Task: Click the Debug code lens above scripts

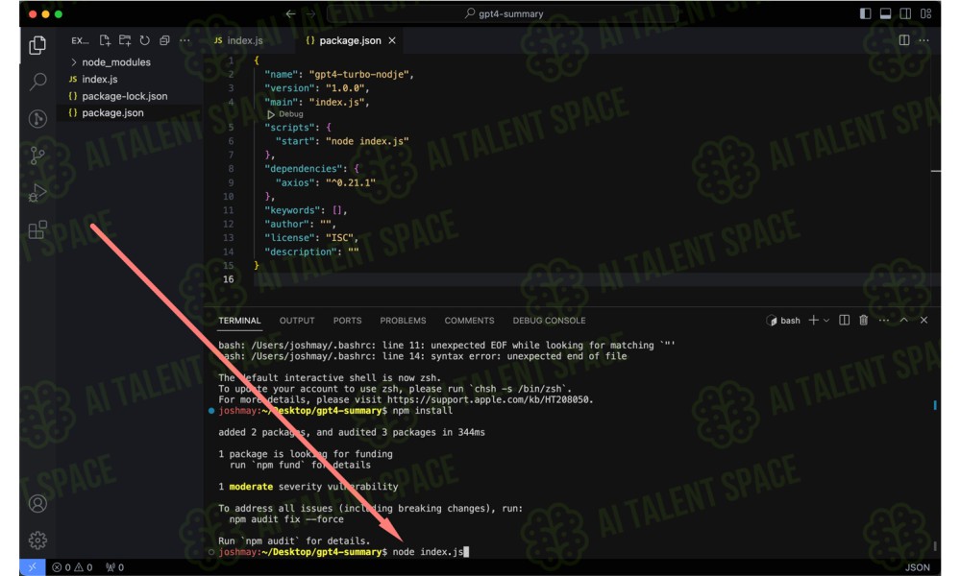Action: (285, 114)
